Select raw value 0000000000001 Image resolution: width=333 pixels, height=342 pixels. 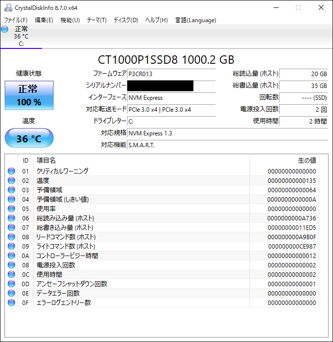(292, 284)
